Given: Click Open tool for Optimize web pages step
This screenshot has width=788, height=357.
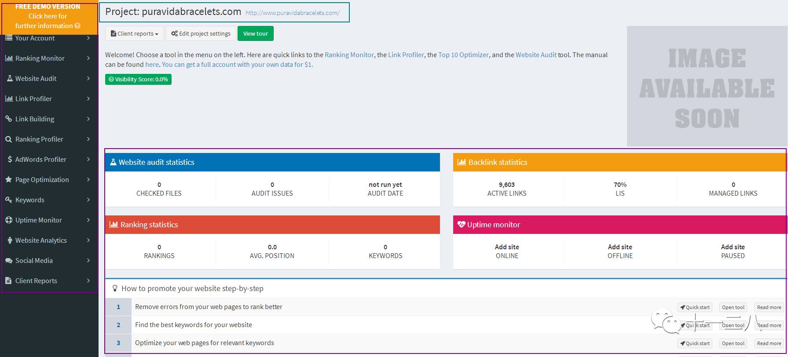Looking at the screenshot, I should [733, 343].
